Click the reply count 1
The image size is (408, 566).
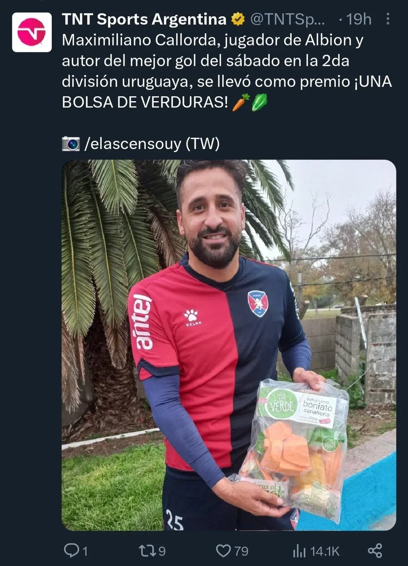point(85,551)
